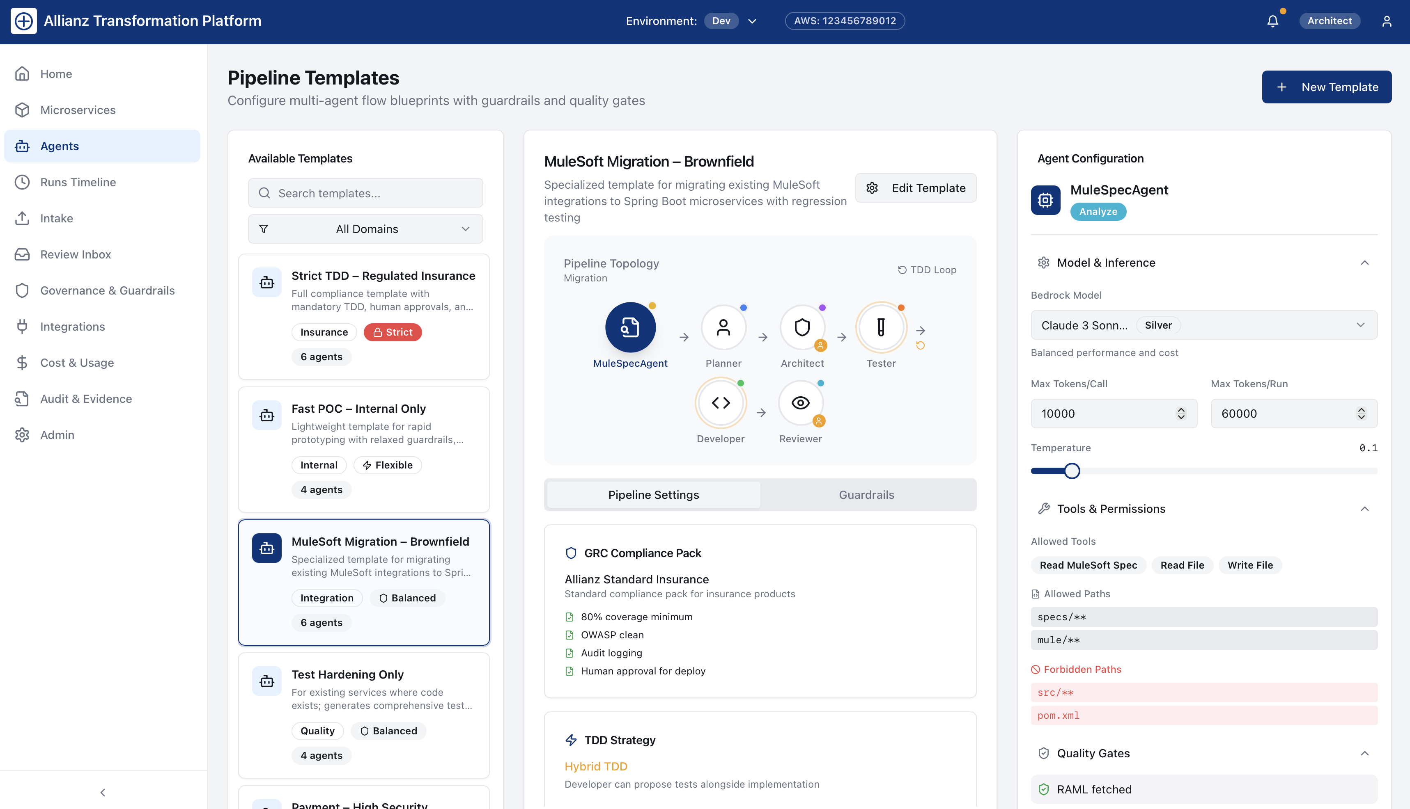Click the Edit Template button
The width and height of the screenshot is (1410, 809).
click(916, 188)
